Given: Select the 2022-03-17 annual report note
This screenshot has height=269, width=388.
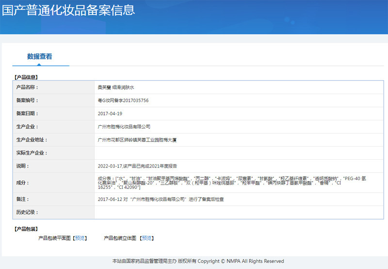Looking at the screenshot, I should (x=137, y=166).
